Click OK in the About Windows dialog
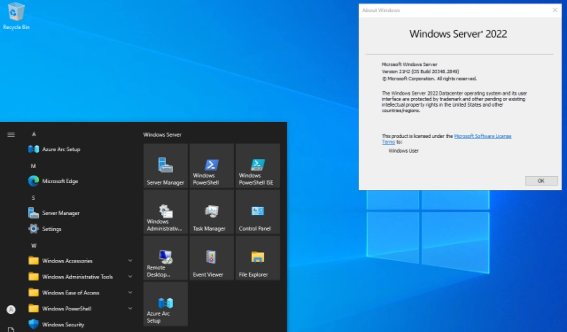This screenshot has height=332, width=567. (541, 181)
